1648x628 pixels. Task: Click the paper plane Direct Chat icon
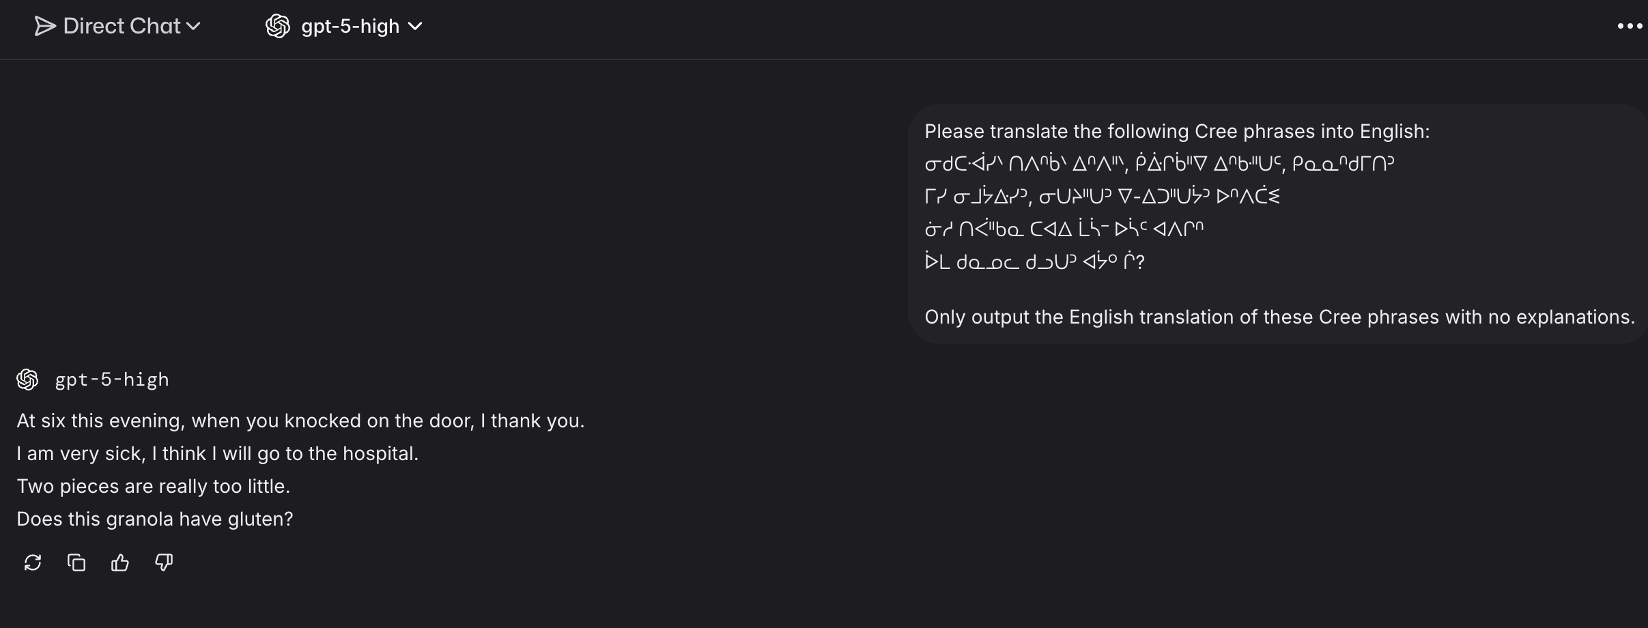click(x=45, y=26)
